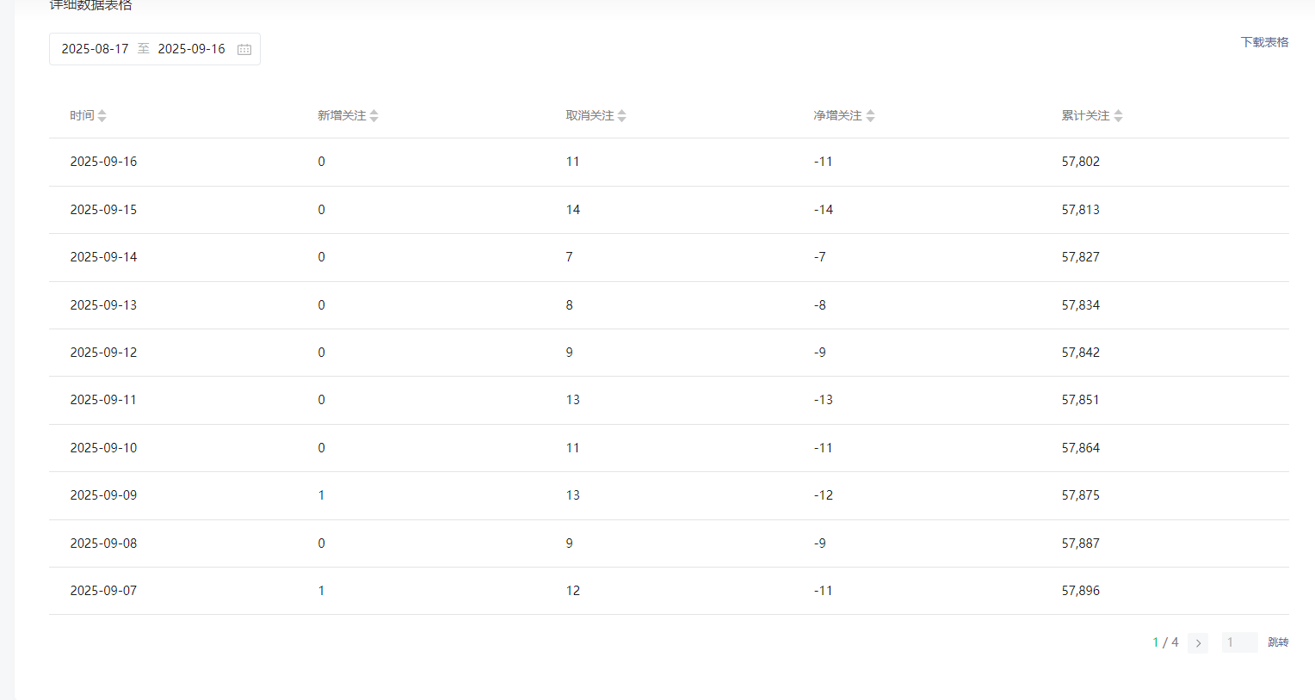Click cumulative value 57,864
The image size is (1315, 700).
[x=1081, y=448]
